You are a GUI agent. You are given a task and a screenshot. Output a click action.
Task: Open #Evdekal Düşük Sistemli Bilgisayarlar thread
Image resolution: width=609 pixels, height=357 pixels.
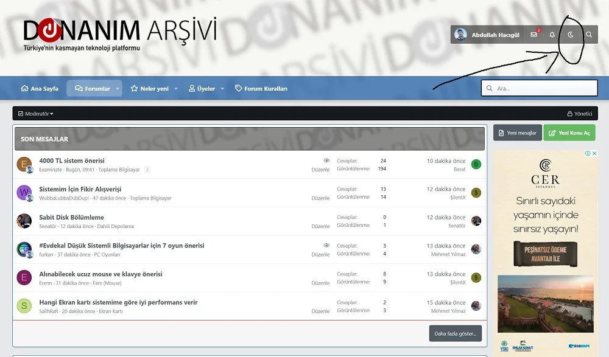pyautogui.click(x=122, y=246)
